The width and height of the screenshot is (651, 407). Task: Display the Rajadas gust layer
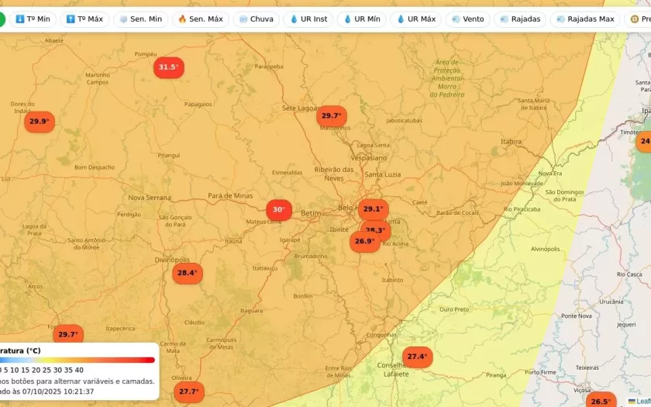point(520,19)
